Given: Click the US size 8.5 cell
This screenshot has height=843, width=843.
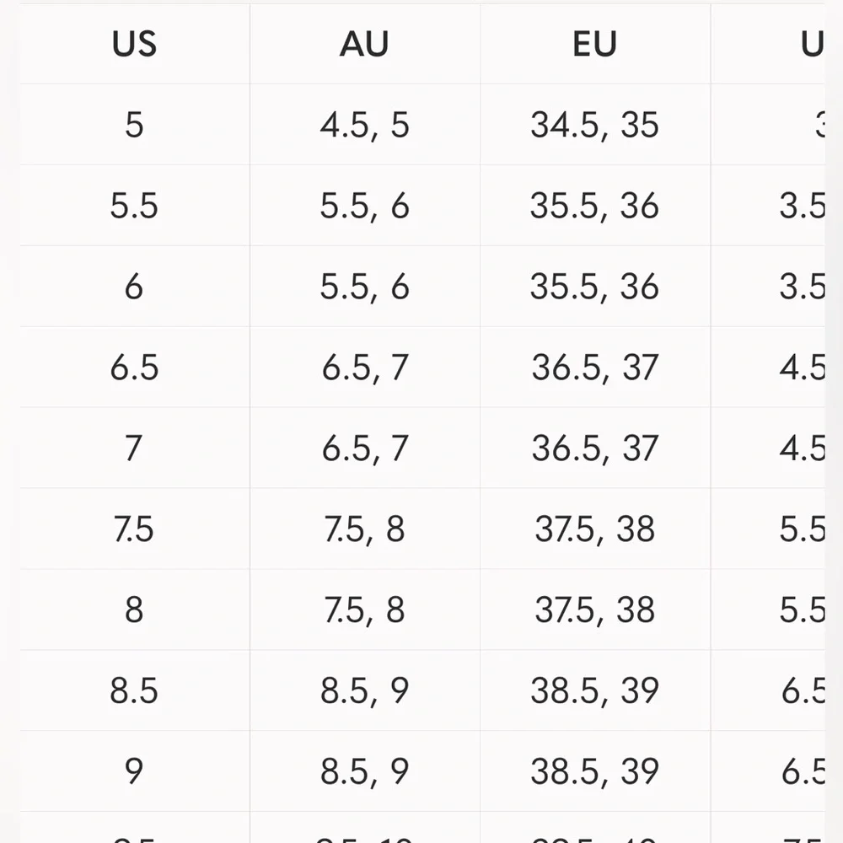Looking at the screenshot, I should click(134, 690).
